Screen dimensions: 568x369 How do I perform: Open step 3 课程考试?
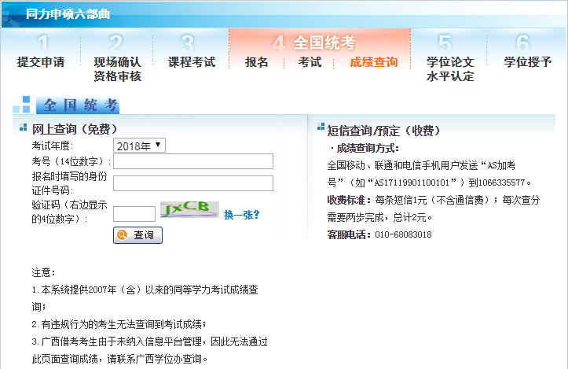click(192, 61)
